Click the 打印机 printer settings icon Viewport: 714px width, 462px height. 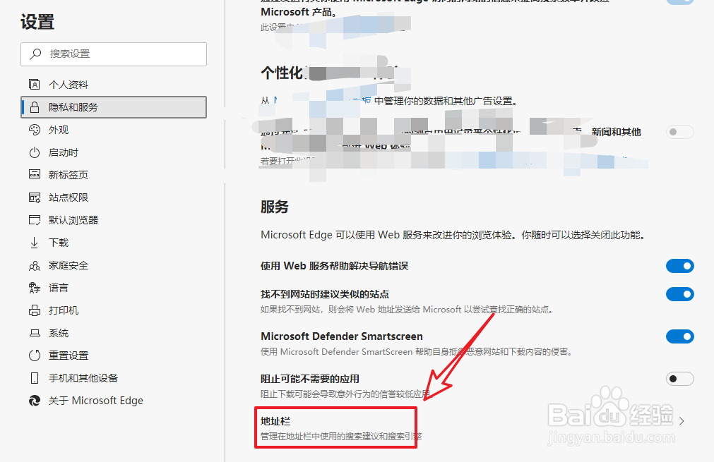(x=35, y=310)
